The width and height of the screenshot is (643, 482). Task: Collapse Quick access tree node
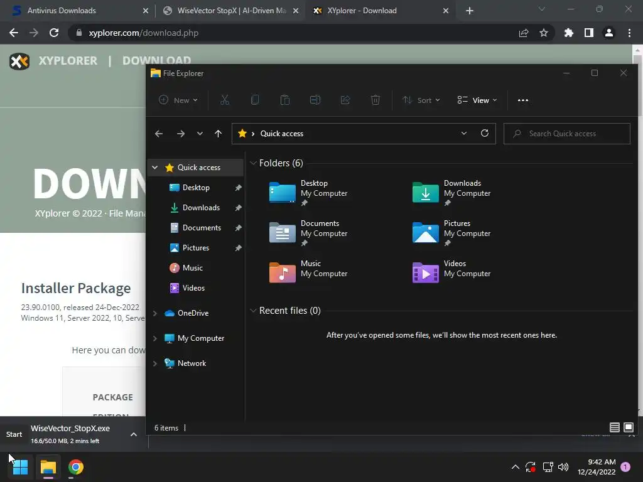(x=155, y=167)
